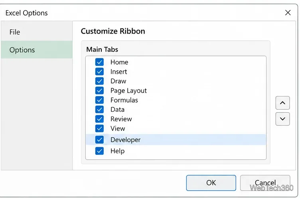Toggle the Draw tab checkbox
The width and height of the screenshot is (300, 198).
[99, 81]
